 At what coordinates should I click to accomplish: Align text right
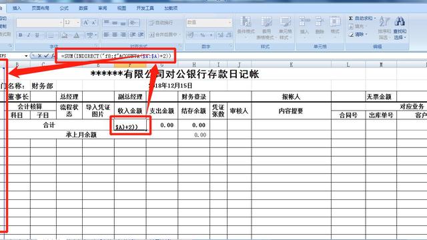click(x=123, y=35)
